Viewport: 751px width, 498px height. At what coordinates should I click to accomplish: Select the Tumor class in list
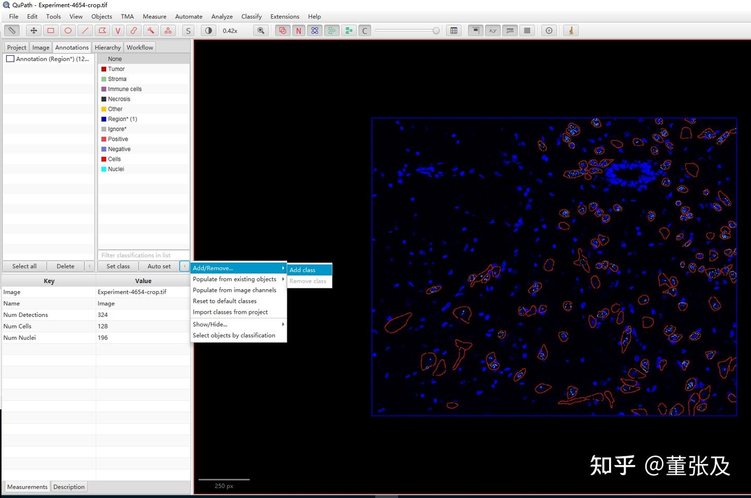tap(116, 69)
